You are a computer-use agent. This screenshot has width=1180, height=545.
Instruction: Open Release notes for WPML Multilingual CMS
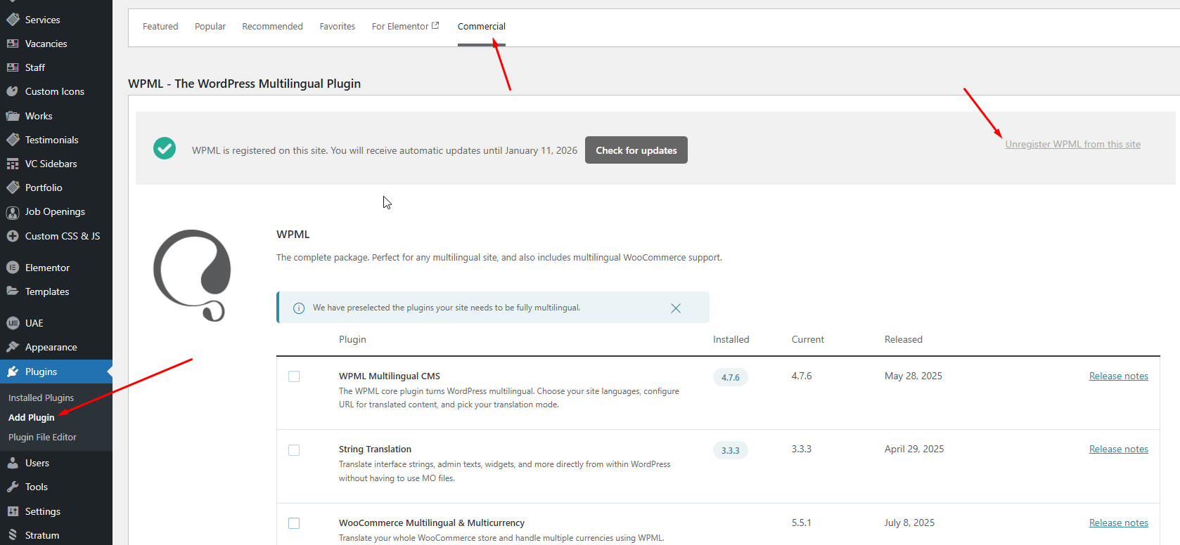[1119, 376]
